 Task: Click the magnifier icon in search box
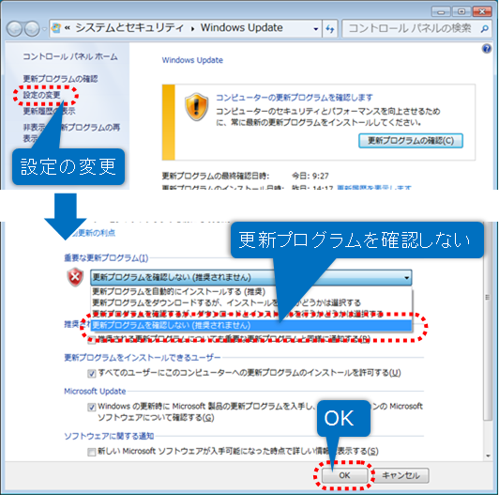484,29
